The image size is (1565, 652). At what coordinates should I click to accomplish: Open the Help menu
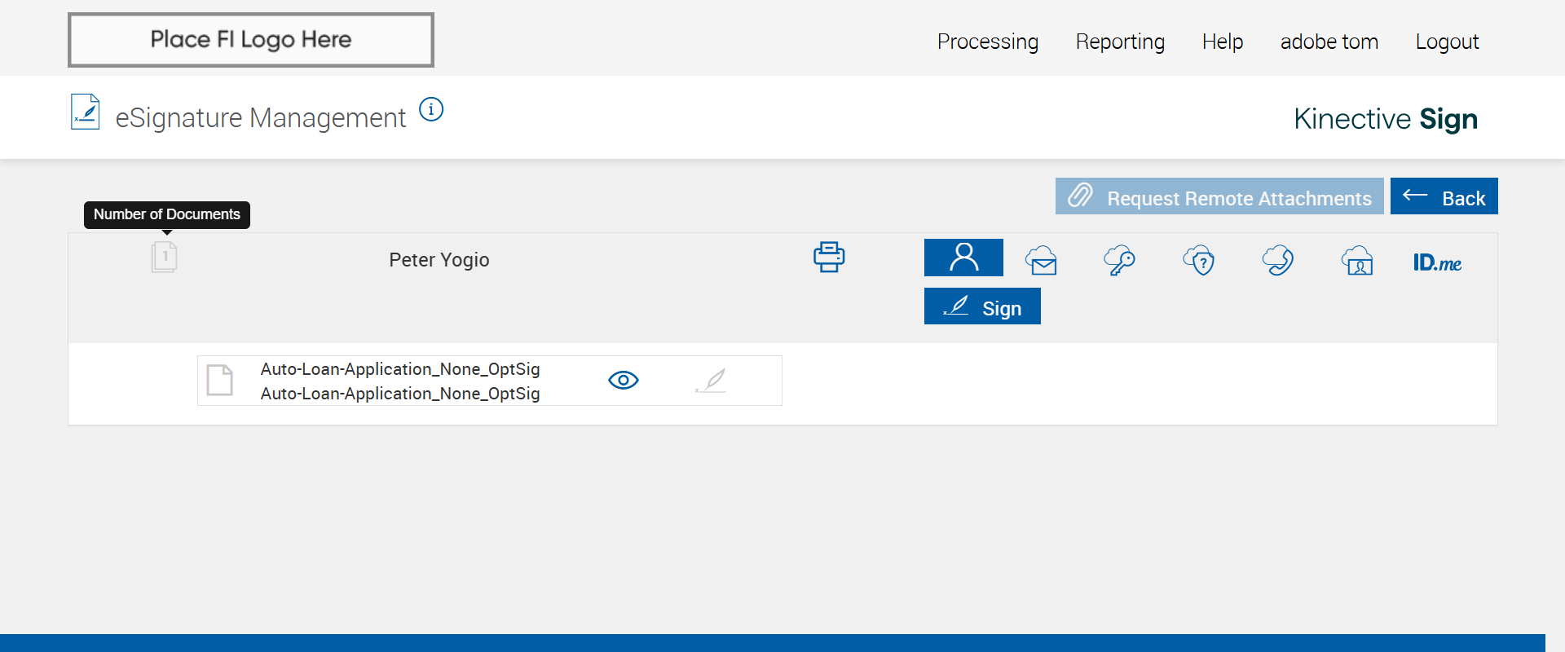point(1223,42)
